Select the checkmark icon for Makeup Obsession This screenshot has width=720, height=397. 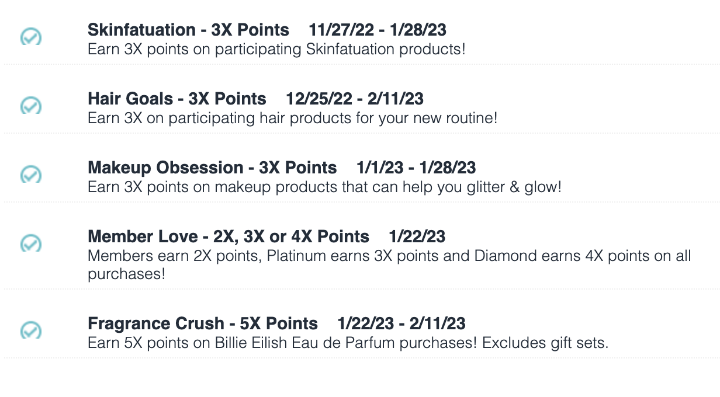pyautogui.click(x=31, y=174)
